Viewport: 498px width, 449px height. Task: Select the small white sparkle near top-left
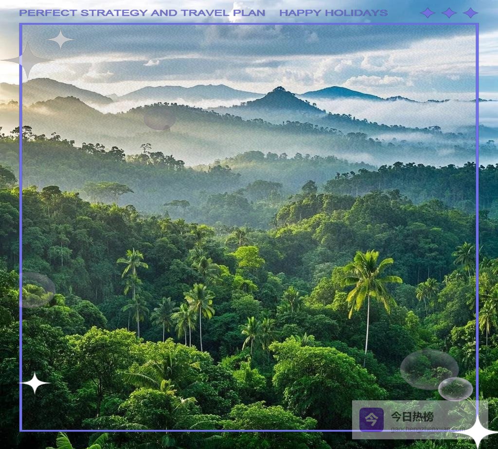pyautogui.click(x=60, y=39)
